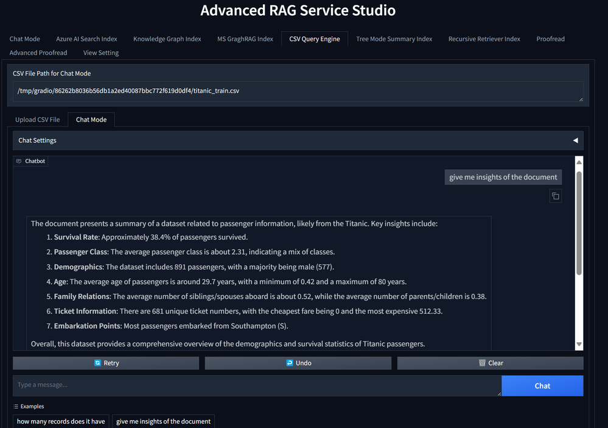This screenshot has height=428, width=608.
Task: Clear the chat history
Action: pyautogui.click(x=490, y=363)
